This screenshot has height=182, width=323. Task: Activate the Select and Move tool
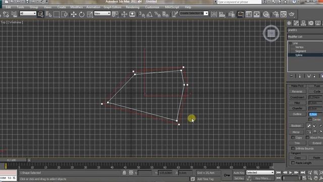(x=74, y=14)
